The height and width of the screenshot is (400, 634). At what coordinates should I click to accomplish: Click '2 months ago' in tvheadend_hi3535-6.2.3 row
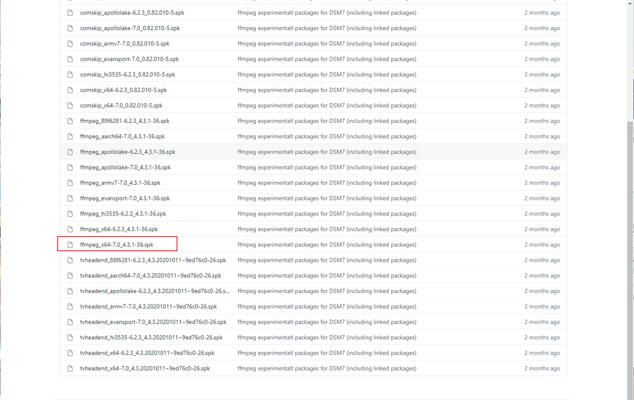tap(542, 338)
